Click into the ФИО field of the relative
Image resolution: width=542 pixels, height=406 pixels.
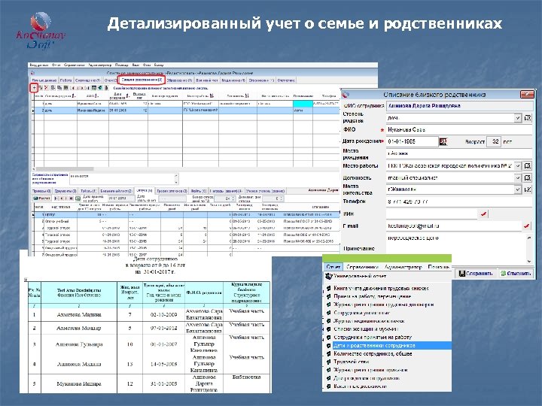(459, 130)
